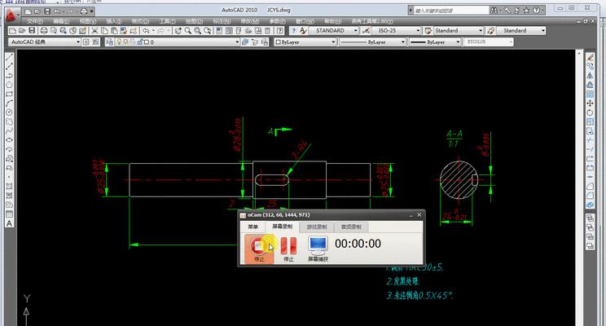Screen dimensions: 606x326
Task: Open the 帮助(H) menu
Action: 333,21
